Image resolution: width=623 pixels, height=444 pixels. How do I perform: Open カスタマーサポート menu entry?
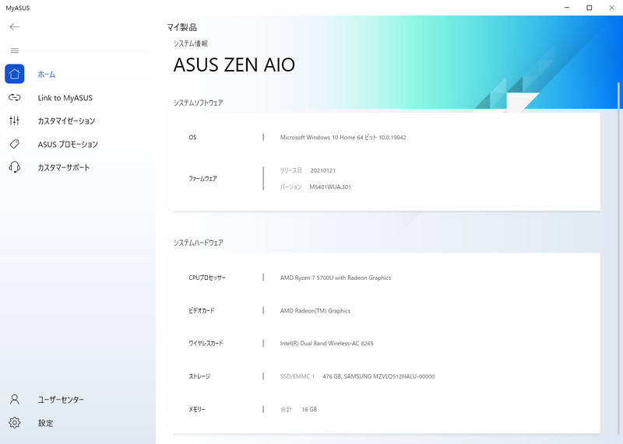pos(64,167)
